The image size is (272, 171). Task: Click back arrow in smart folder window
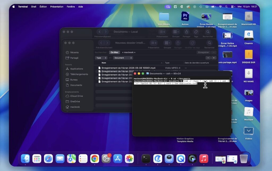pyautogui.click(x=101, y=43)
